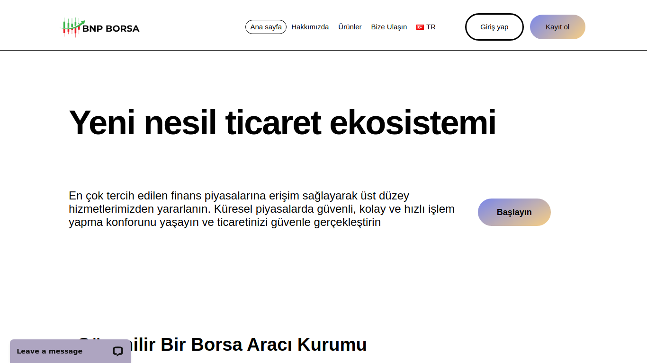The width and height of the screenshot is (647, 363).
Task: Open chat via speech bubble icon
Action: coord(118,351)
